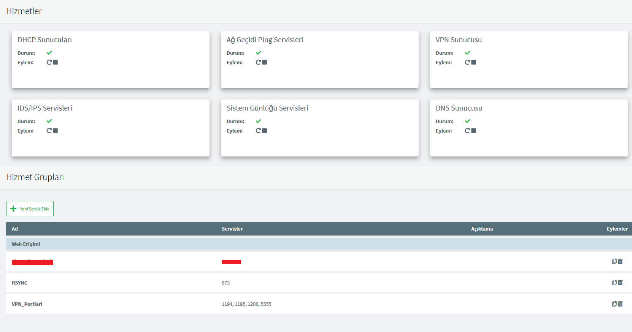Restart the DHCP Sunucuları service
Viewport: 632px width, 332px height.
49,62
